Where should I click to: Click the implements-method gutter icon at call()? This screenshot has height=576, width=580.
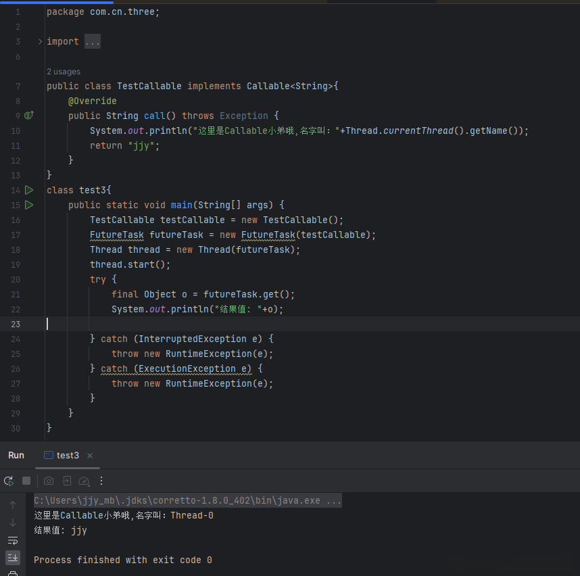(x=29, y=116)
